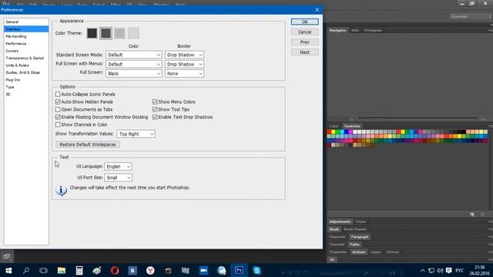The image size is (493, 277).
Task: Select the medium-light Color Theme swatch
Action: (x=119, y=33)
